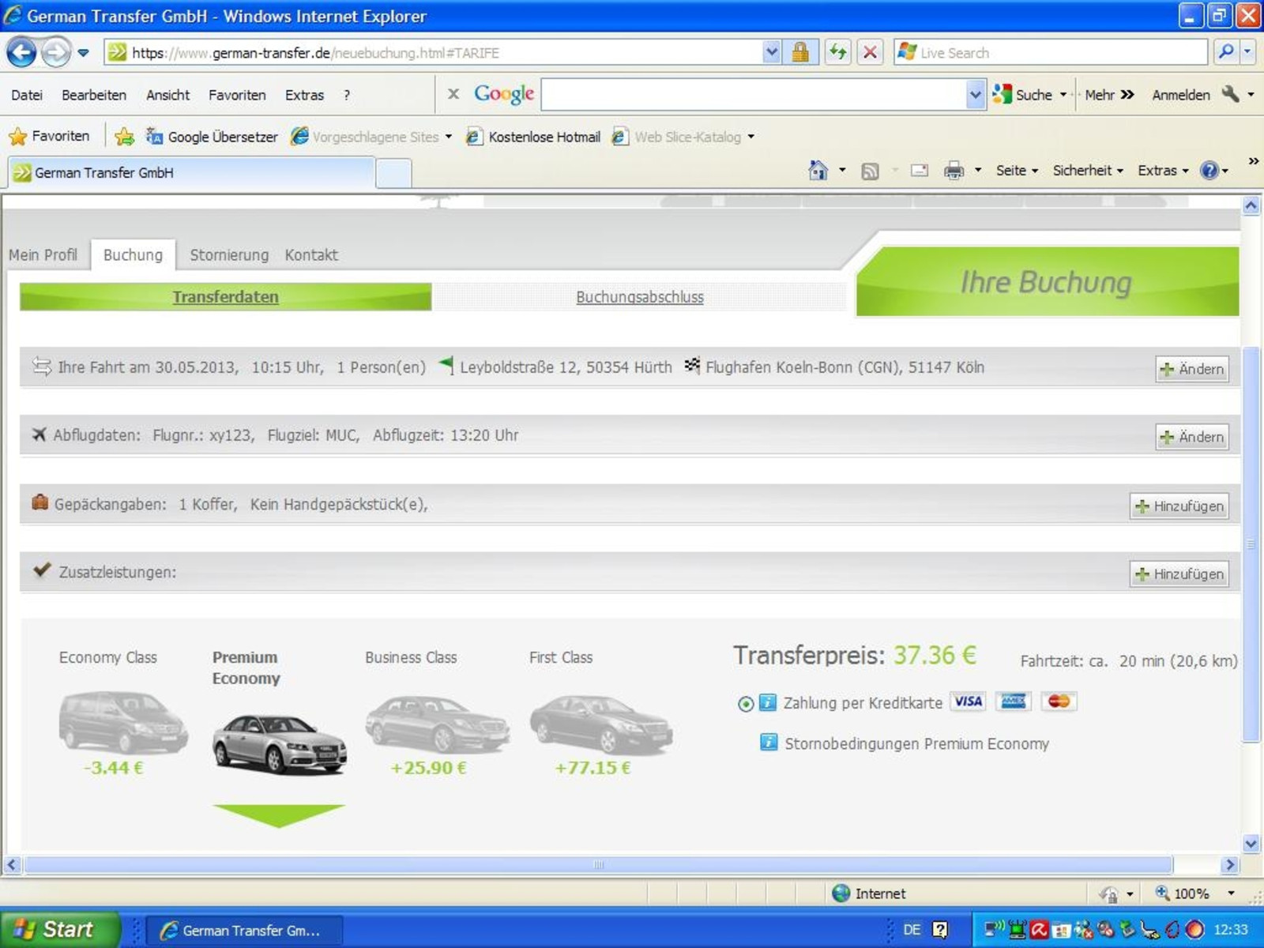Click the Google toolbar Suche button

pos(1023,95)
